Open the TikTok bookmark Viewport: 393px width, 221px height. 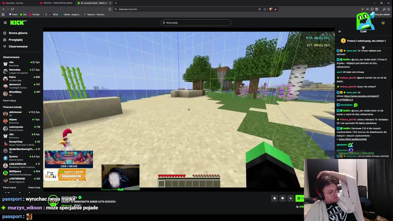coord(53,14)
